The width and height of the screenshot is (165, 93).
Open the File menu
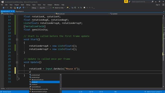click(x=2, y=5)
